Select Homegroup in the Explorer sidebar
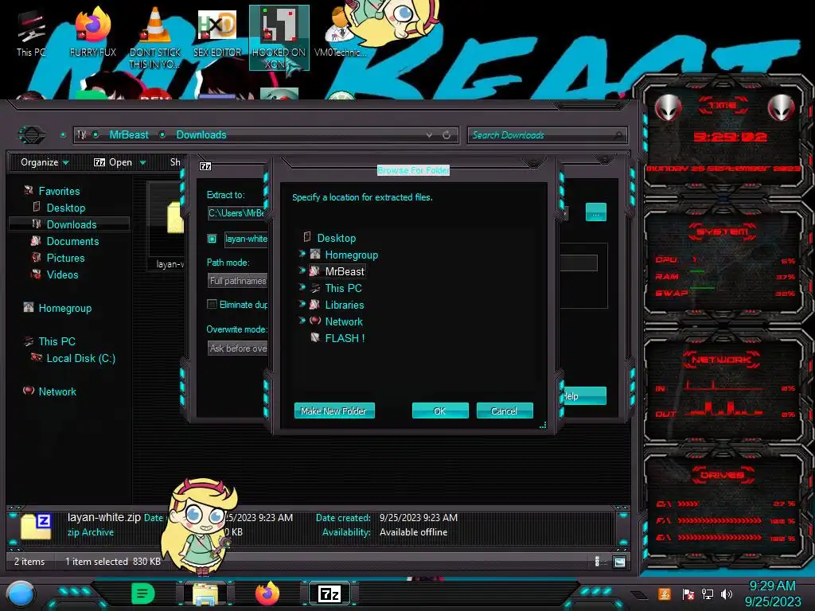Image resolution: width=815 pixels, height=611 pixels. 64,308
